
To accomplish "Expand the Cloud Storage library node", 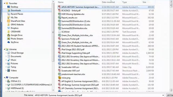I will click(6, 53).
